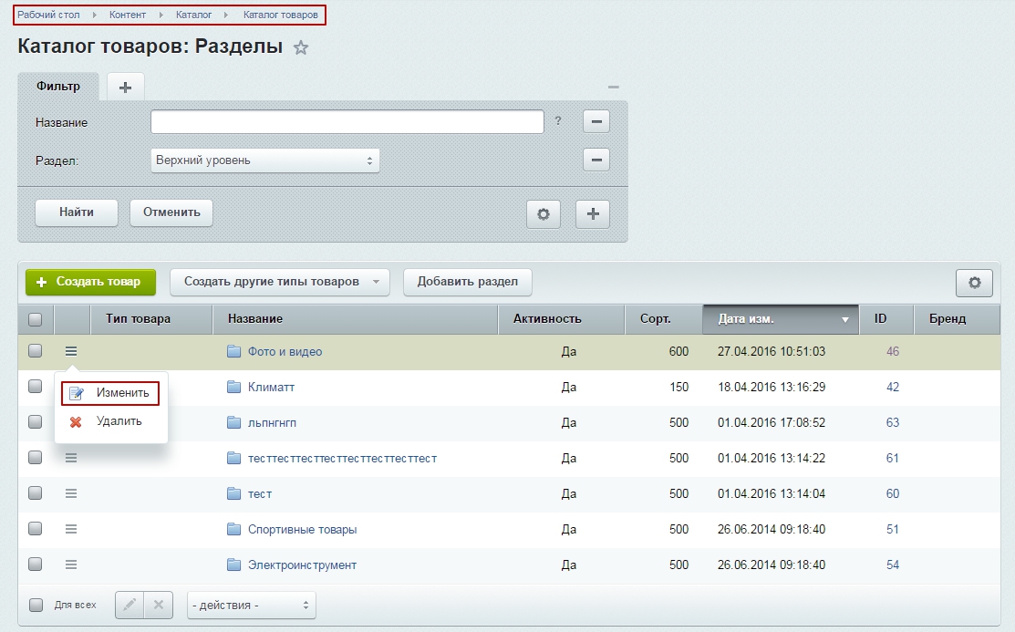
Task: Click the filter settings gear icon
Action: pos(544,213)
